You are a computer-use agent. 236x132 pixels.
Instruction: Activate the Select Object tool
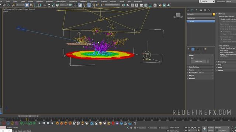coord(27,5)
